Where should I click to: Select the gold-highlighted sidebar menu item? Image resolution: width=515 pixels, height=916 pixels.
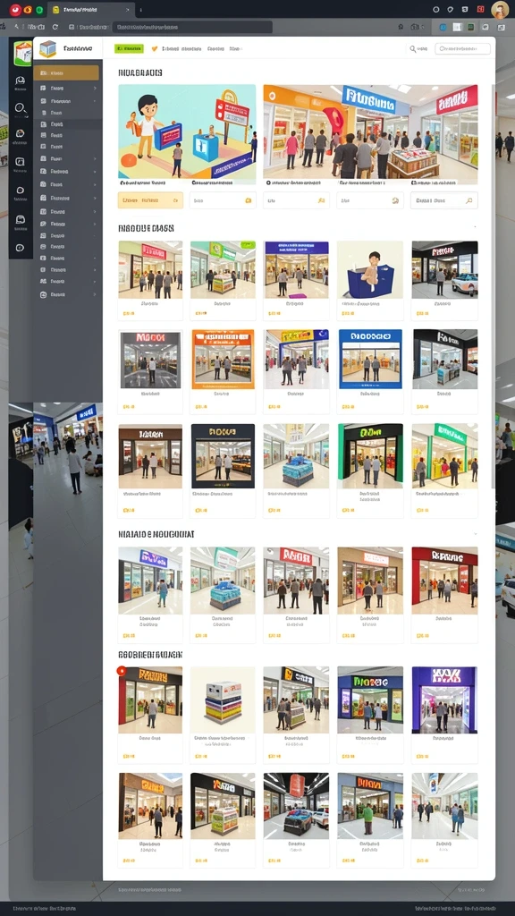pyautogui.click(x=66, y=73)
